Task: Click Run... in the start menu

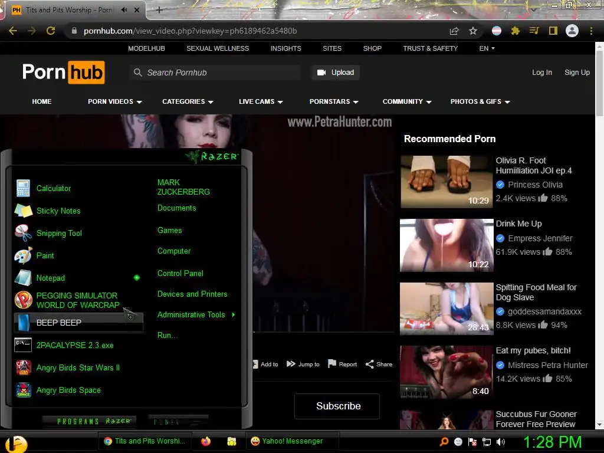Action: pyautogui.click(x=168, y=335)
